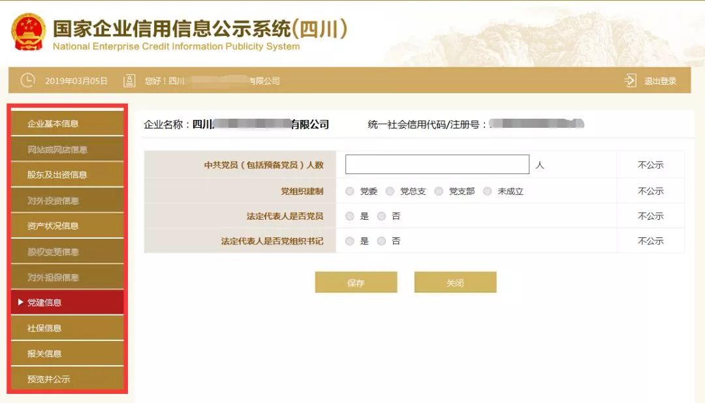Select 未成立 radio option
Image resolution: width=705 pixels, height=403 pixels.
coord(488,191)
